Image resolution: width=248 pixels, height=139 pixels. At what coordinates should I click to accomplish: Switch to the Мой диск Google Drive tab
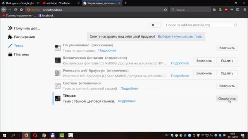20,3
